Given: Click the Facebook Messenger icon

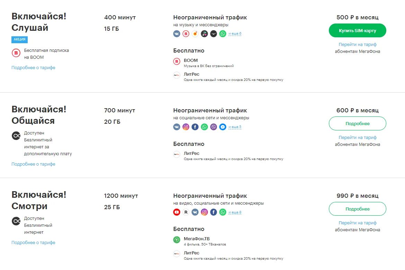Looking at the screenshot, I should pyautogui.click(x=223, y=127).
